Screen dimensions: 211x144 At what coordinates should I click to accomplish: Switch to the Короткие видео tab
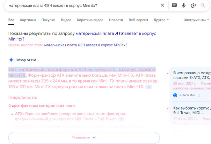coord(90,20)
